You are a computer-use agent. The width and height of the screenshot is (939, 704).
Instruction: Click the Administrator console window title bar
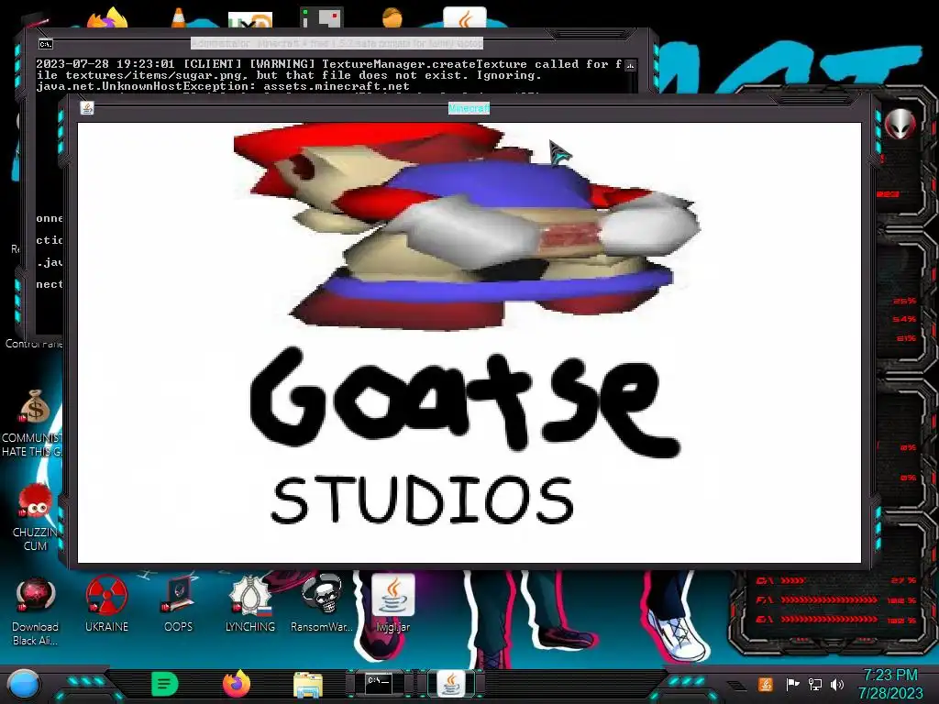pyautogui.click(x=337, y=44)
